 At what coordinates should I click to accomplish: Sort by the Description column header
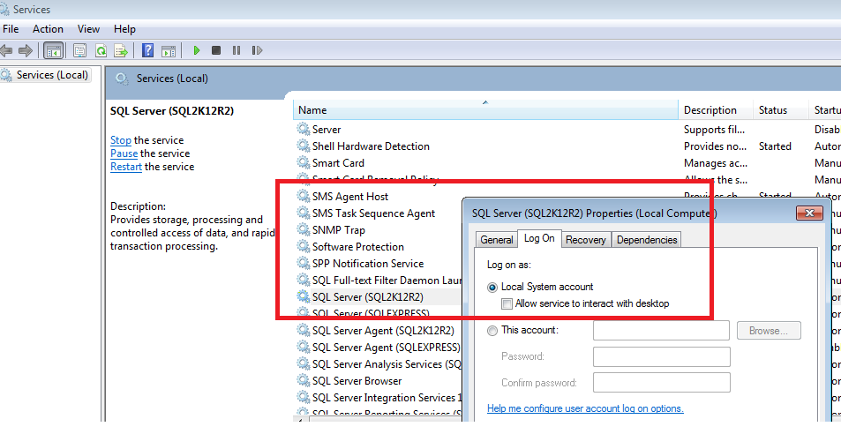tap(716, 110)
